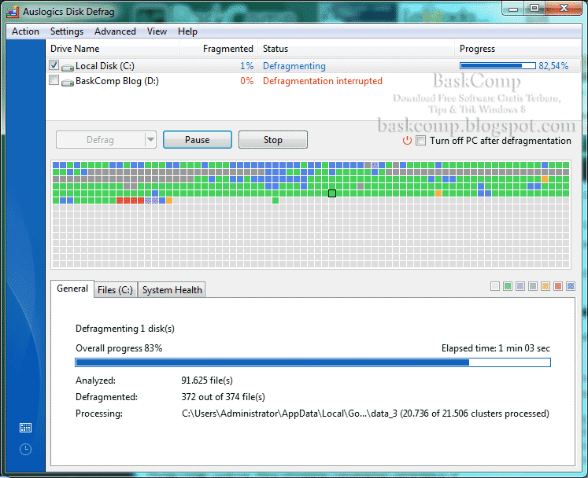Click the disabled Defrag button

[x=100, y=140]
